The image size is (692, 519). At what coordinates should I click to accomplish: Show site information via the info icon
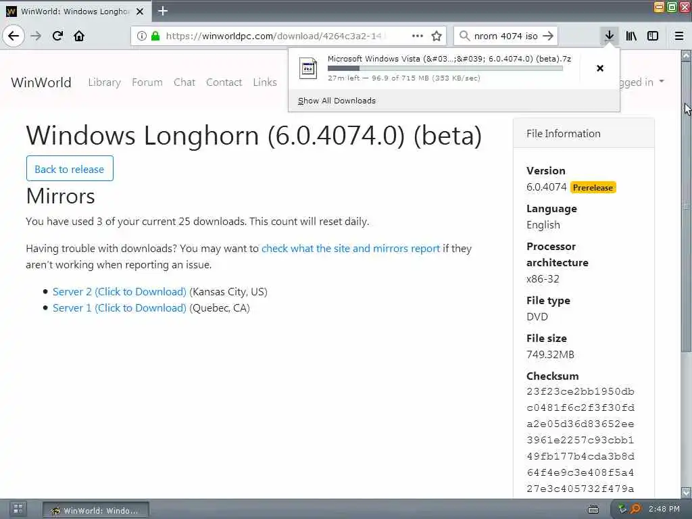pos(142,36)
